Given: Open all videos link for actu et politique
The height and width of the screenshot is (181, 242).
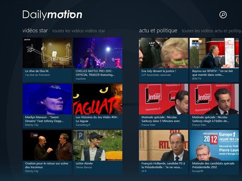Looking at the screenshot, I should (x=212, y=31).
